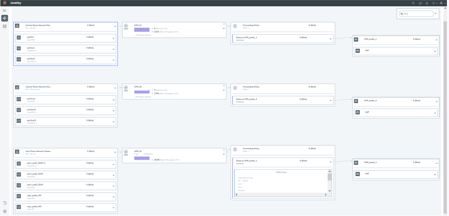Click the search magnifier in top bar
Screen dimensions: 449x216
pyautogui.click(x=413, y=3)
